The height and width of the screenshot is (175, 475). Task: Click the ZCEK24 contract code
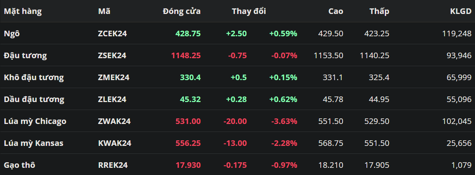tap(112, 33)
